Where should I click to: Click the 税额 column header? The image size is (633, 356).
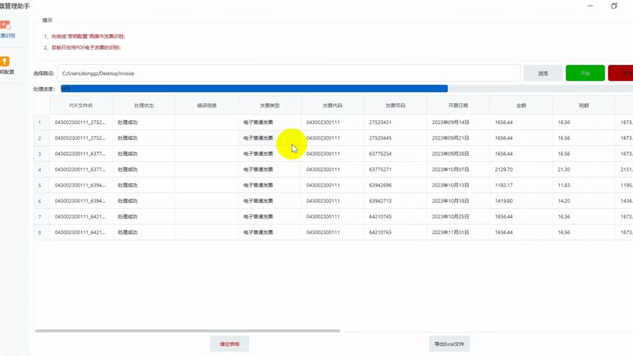[x=584, y=105]
